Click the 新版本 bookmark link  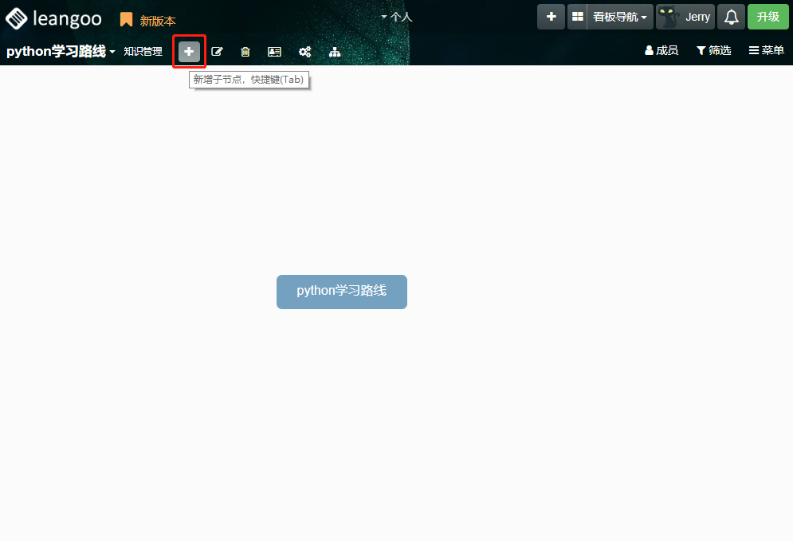148,21
